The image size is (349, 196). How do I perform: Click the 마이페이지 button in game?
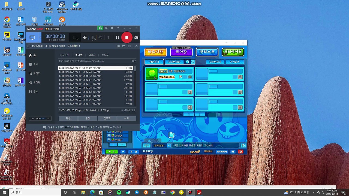222,152
